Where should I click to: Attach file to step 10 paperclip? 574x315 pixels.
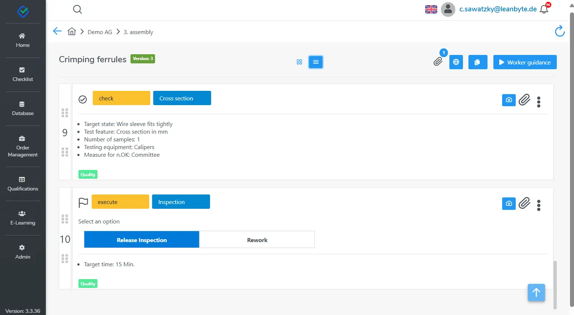[x=525, y=203]
